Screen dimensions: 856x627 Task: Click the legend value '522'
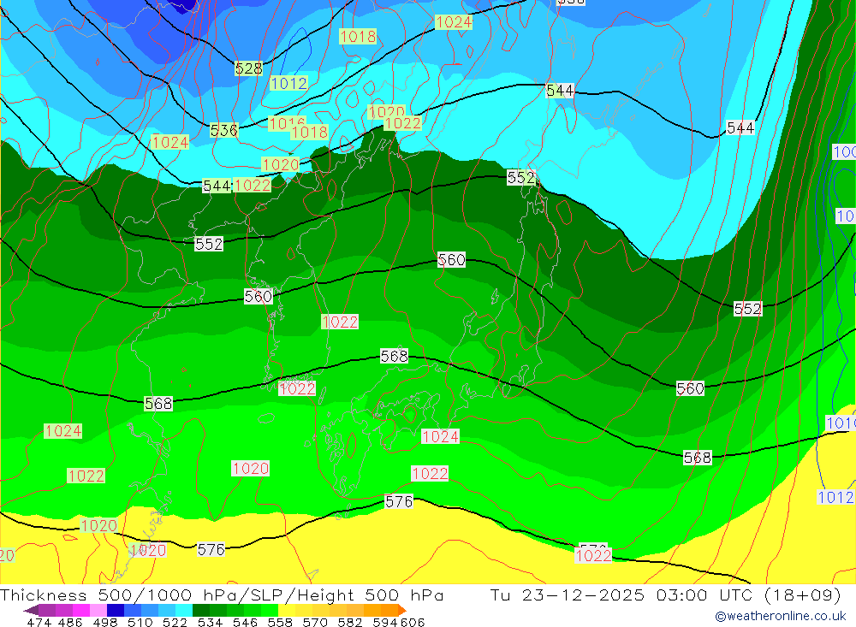(175, 622)
